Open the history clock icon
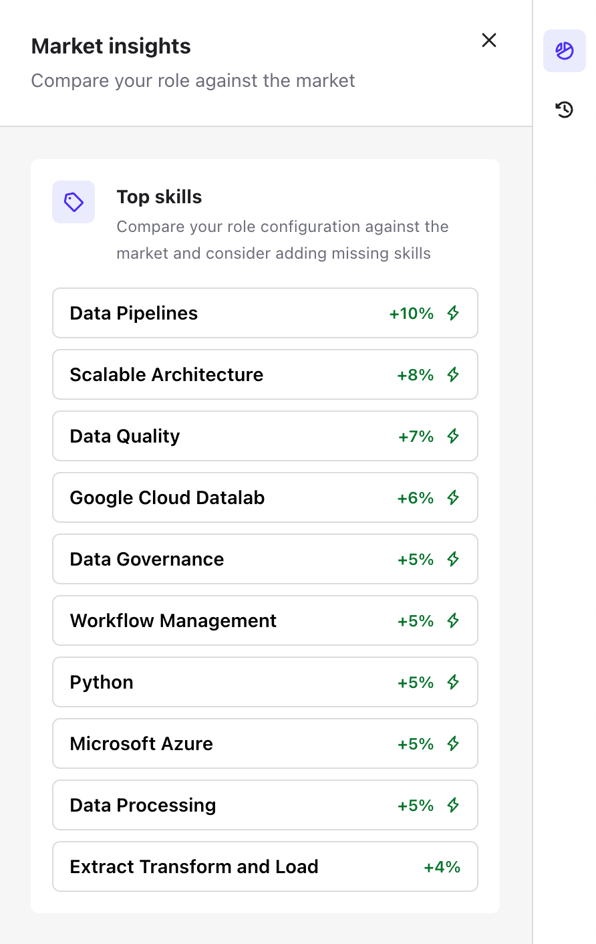Image resolution: width=596 pixels, height=944 pixels. pos(565,110)
